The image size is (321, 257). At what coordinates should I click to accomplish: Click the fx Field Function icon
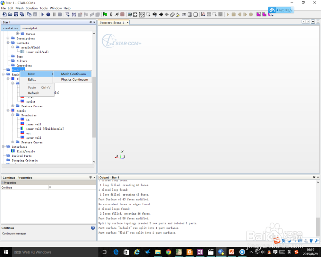click(178, 14)
